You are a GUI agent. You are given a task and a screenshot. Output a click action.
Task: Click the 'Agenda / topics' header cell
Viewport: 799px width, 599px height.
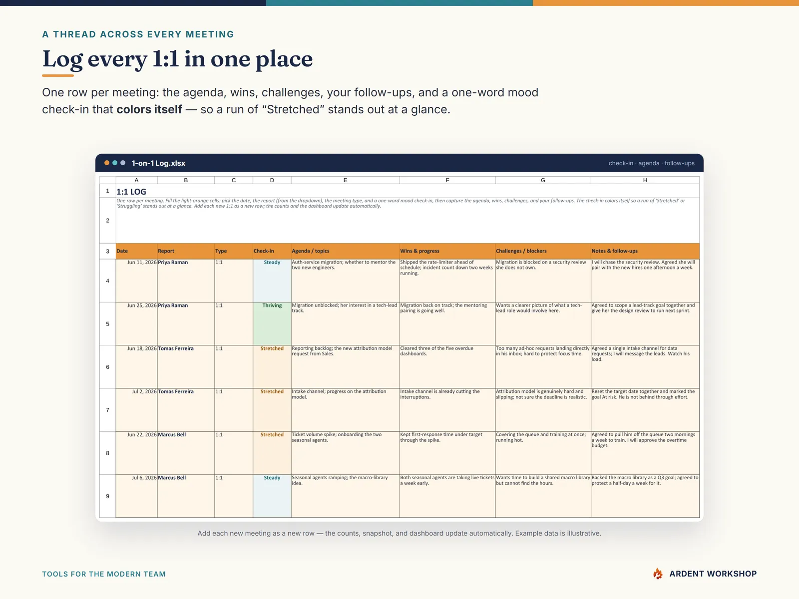(345, 251)
